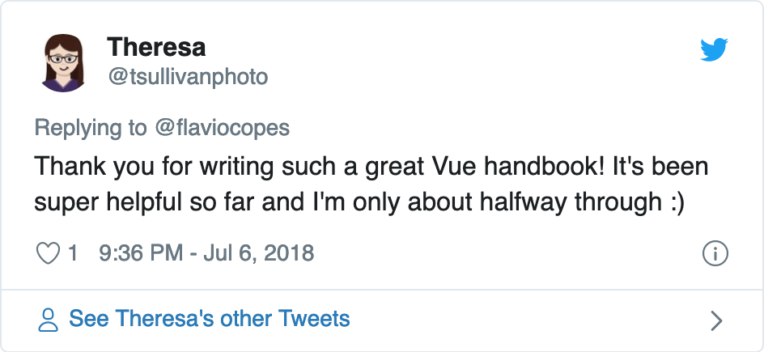Like the tweet with the heart icon
Image resolution: width=764 pixels, height=352 pixels.
tap(49, 253)
